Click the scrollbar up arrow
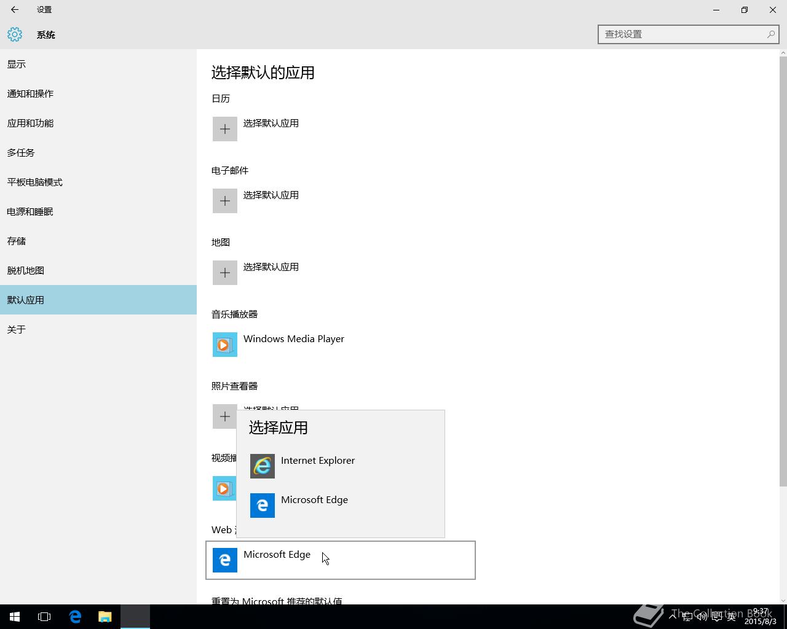787x629 pixels. [783, 53]
